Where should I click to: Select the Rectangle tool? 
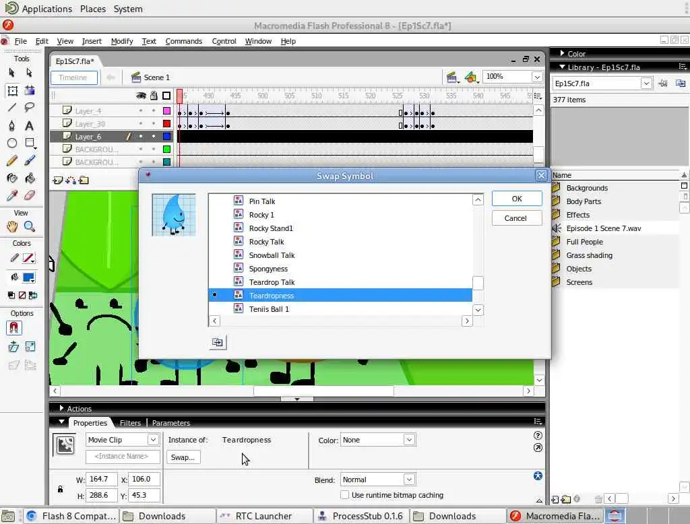(30, 143)
